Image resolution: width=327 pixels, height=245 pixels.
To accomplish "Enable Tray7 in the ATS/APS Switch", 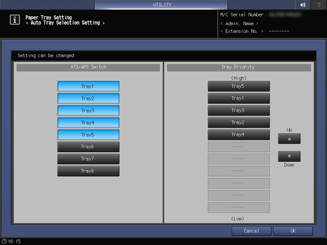I will [89, 159].
